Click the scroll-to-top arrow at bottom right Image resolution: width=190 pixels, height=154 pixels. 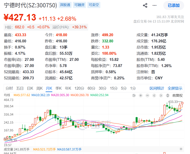(181, 149)
